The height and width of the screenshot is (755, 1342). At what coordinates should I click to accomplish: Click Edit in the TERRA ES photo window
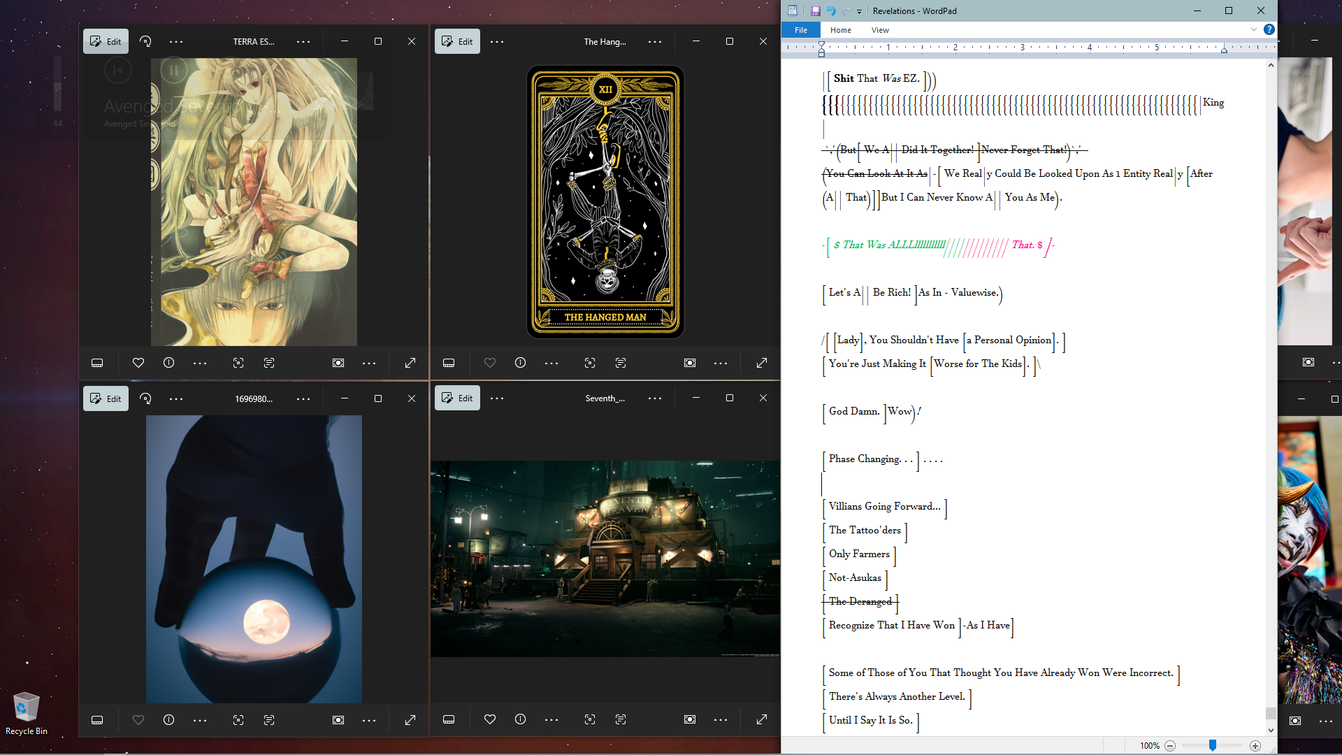tap(106, 41)
